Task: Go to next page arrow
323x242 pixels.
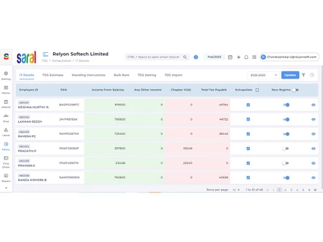Action: 309,190
